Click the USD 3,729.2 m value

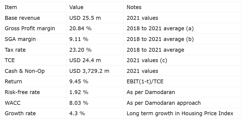89,71
